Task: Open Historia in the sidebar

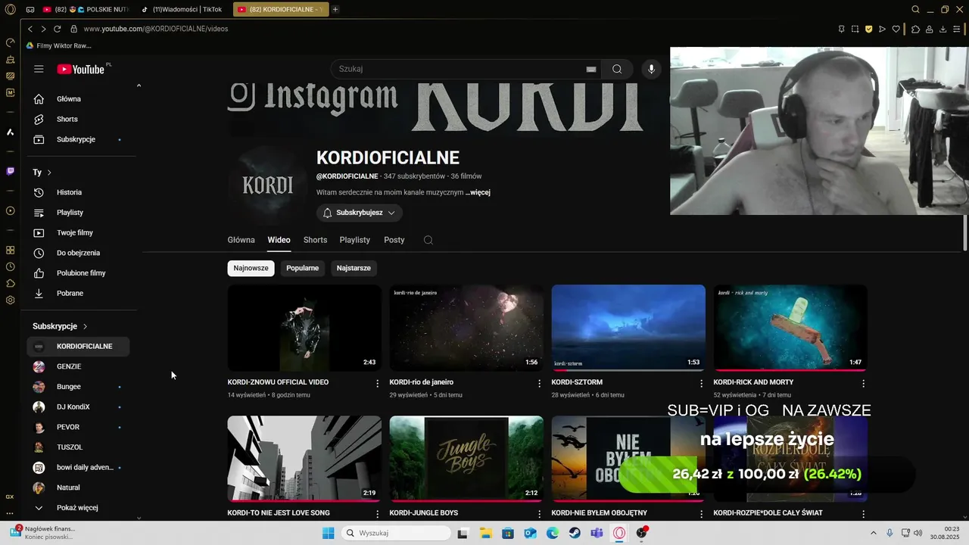Action: [x=79, y=192]
